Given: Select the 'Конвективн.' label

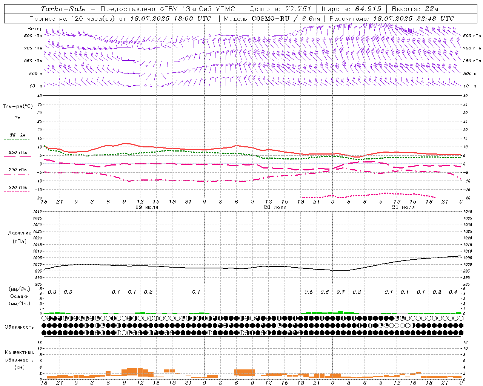Looking at the screenshot, I should 19,352.
